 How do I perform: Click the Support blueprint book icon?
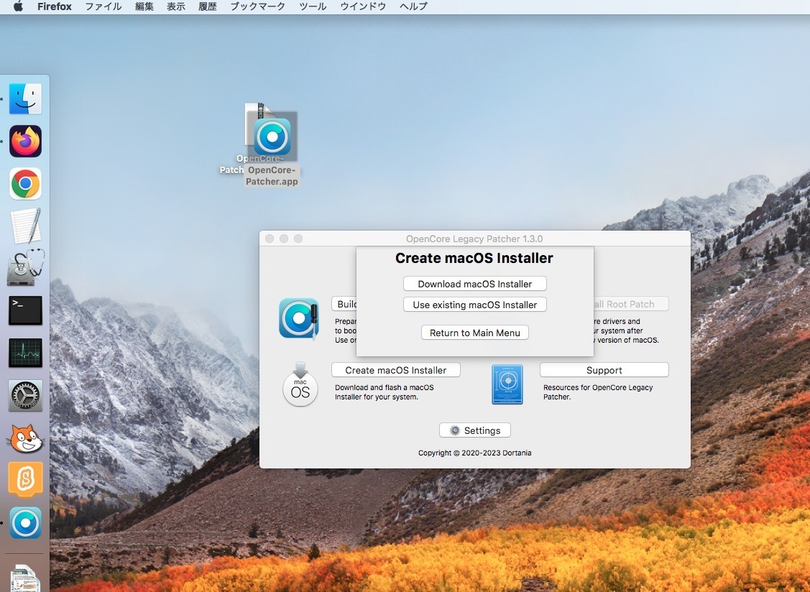click(507, 384)
